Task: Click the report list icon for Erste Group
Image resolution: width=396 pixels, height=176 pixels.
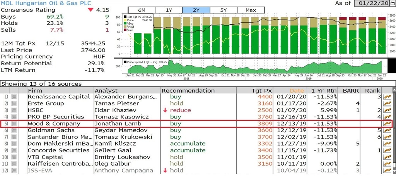Action: click(x=14, y=104)
